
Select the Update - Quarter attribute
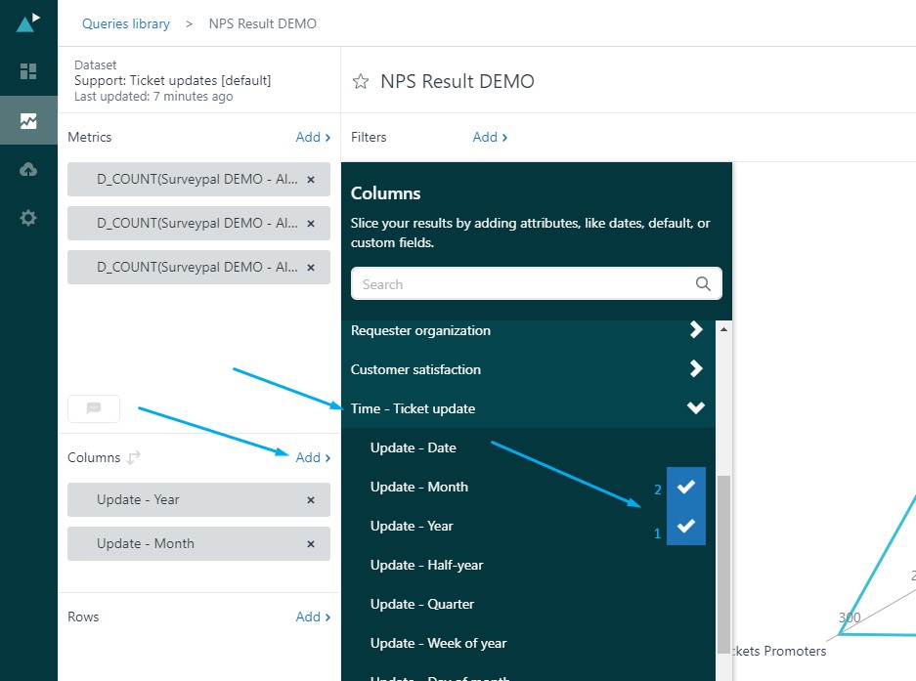[421, 604]
